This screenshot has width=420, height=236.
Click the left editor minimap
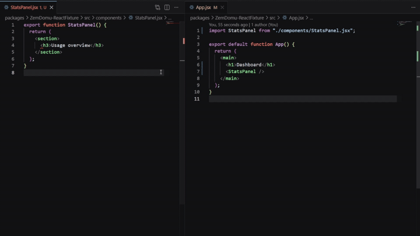tap(173, 23)
